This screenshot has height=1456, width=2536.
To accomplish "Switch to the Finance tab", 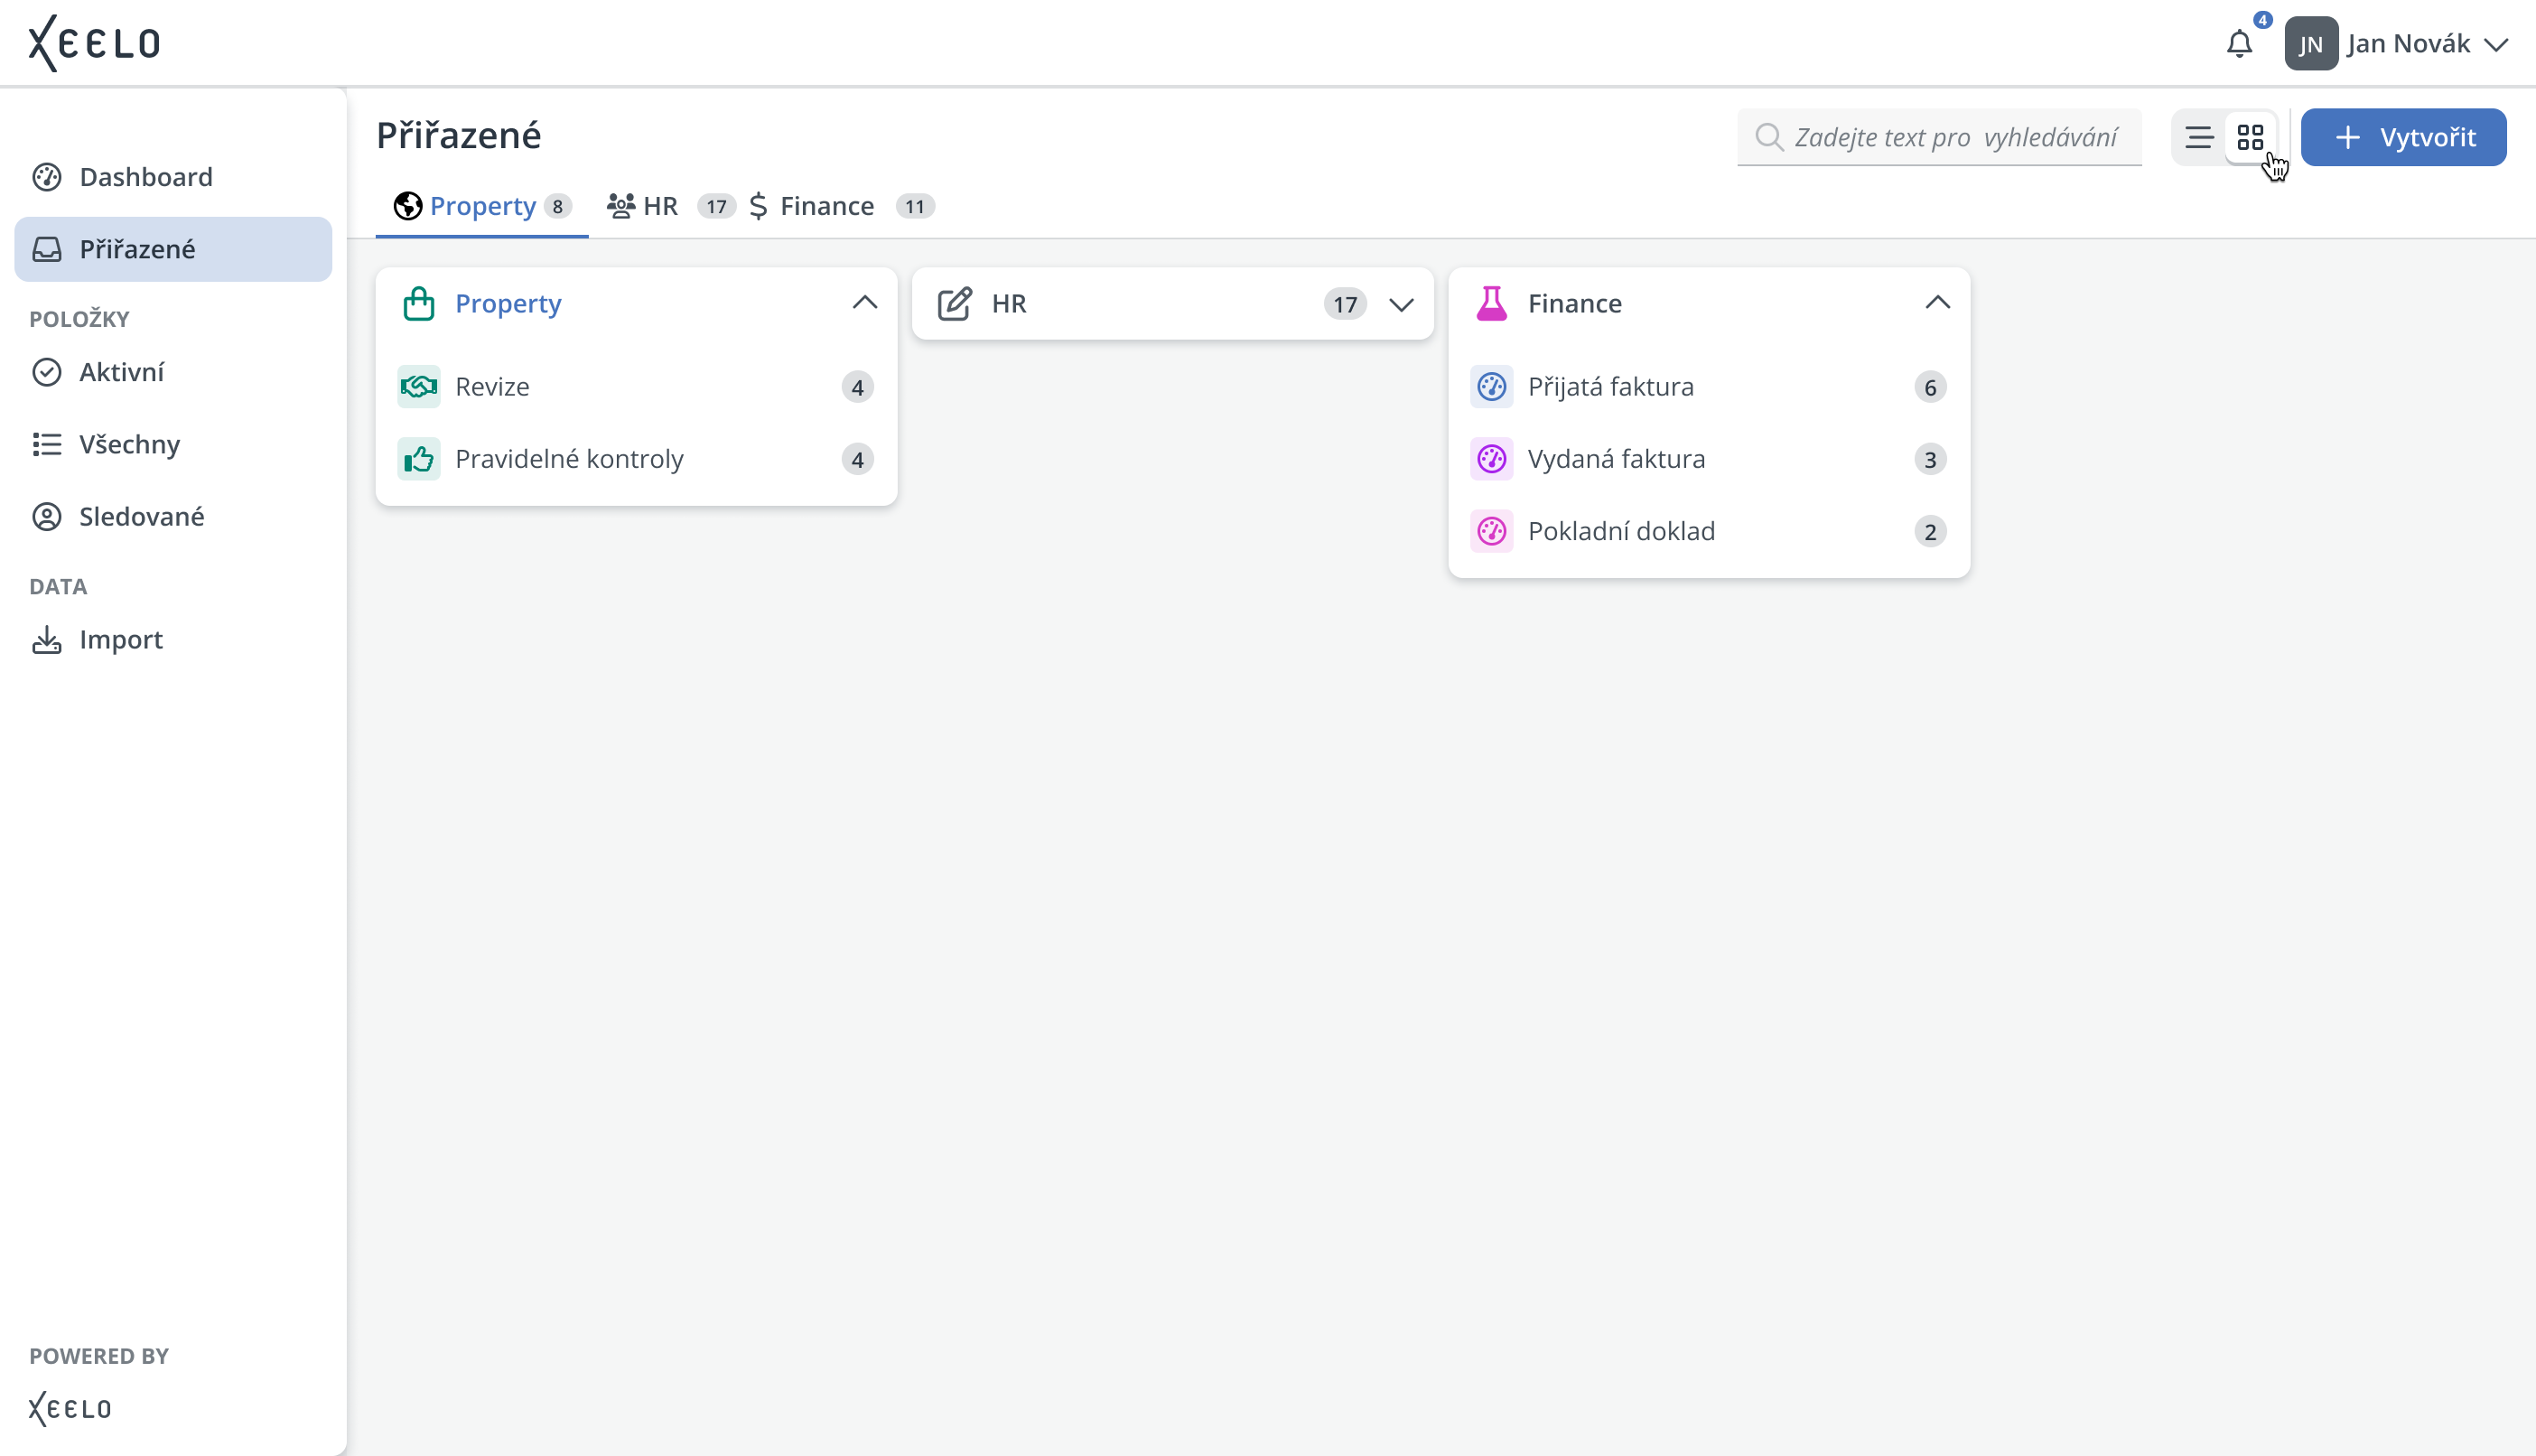I will click(825, 206).
